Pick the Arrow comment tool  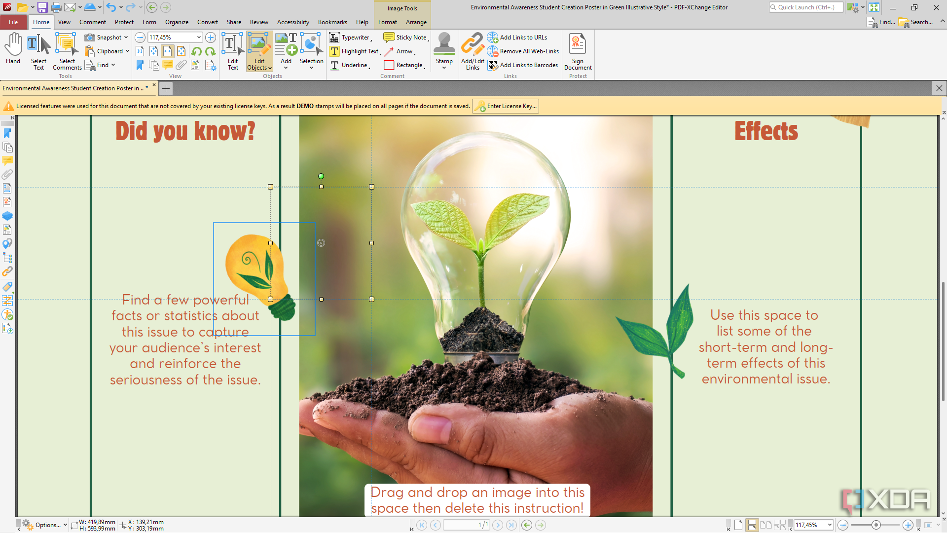[400, 51]
